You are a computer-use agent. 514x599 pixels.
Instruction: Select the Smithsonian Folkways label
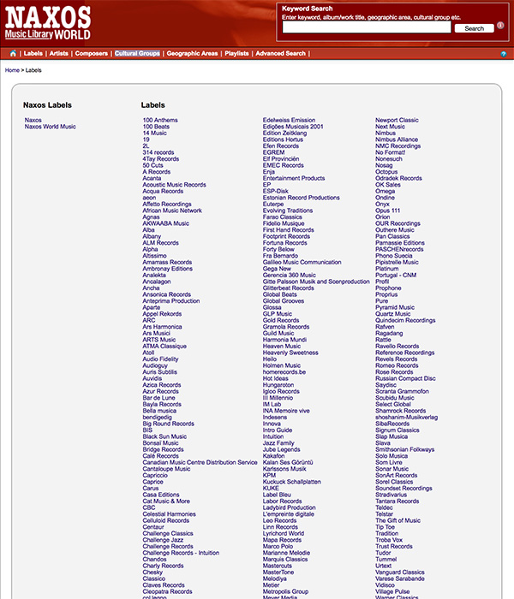pos(404,449)
